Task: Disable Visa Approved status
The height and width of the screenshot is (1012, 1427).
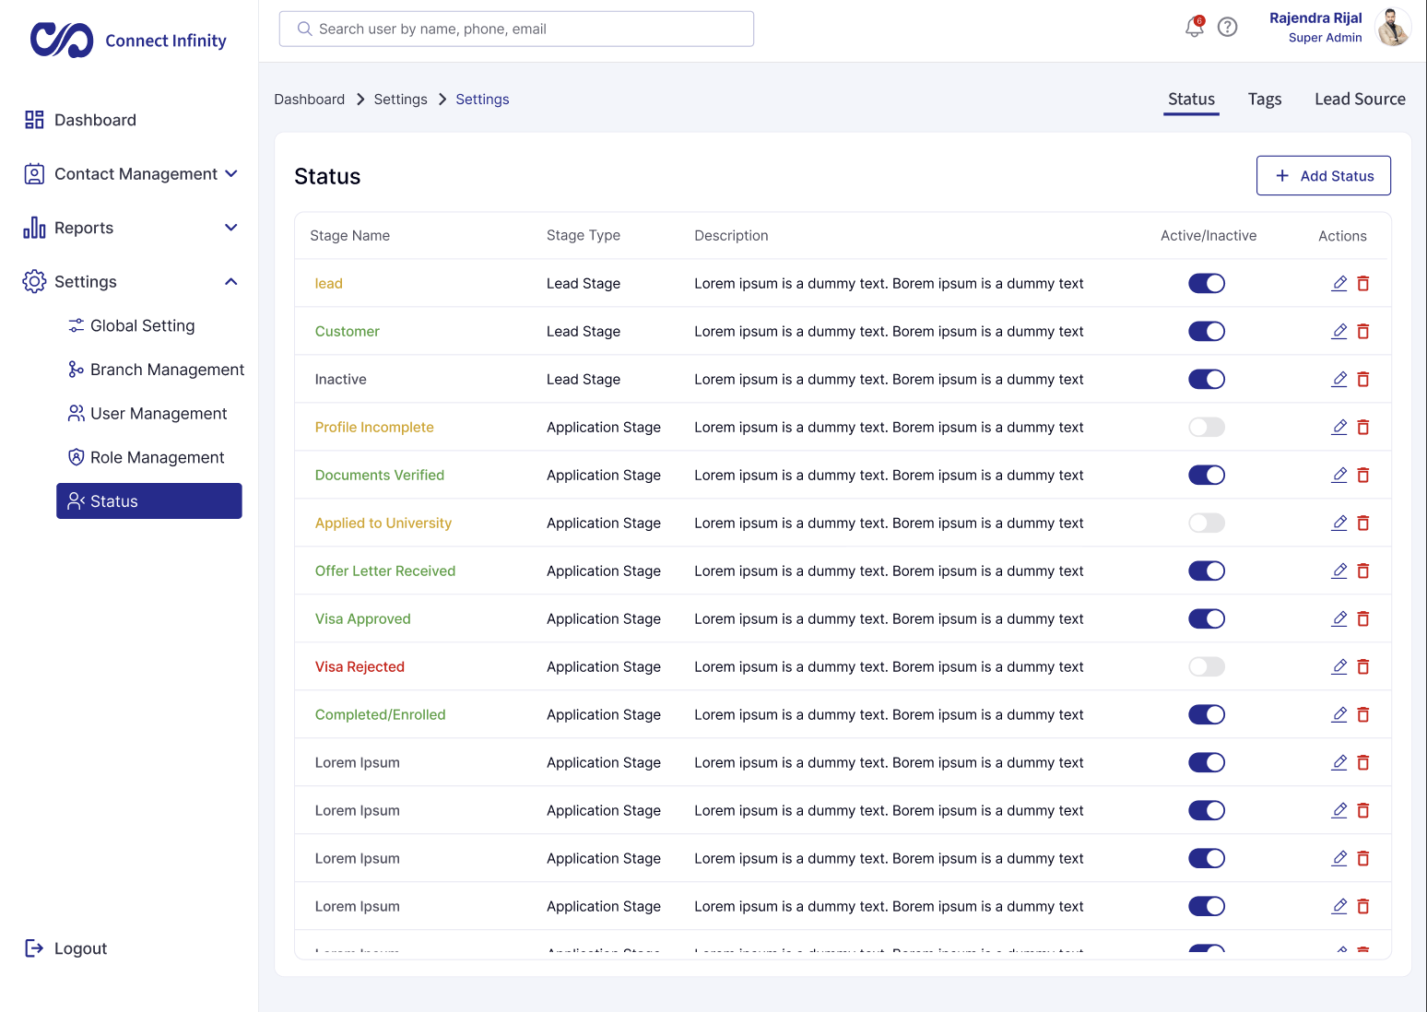Action: pyautogui.click(x=1207, y=618)
